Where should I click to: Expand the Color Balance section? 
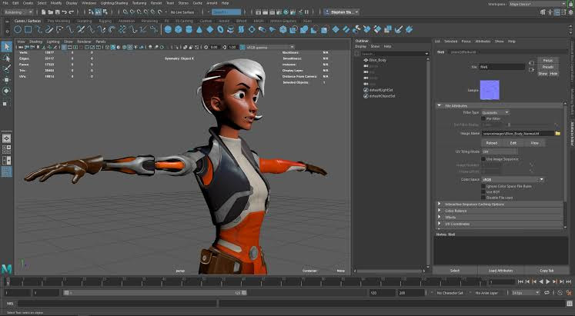click(440, 211)
